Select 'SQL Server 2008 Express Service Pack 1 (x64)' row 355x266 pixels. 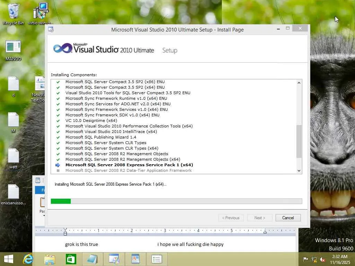click(129, 165)
